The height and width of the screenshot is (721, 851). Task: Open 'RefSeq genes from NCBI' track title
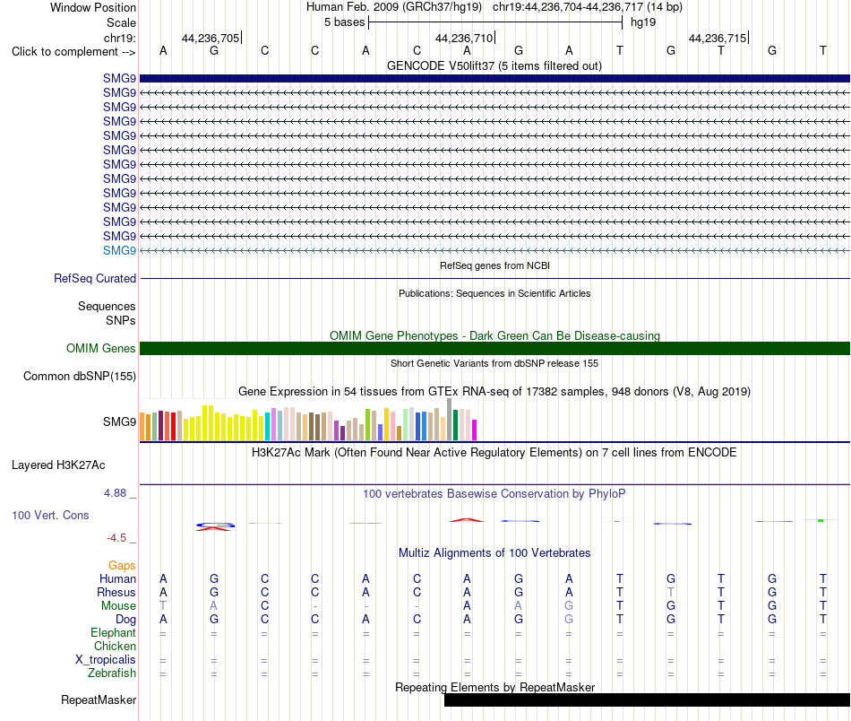pos(494,265)
